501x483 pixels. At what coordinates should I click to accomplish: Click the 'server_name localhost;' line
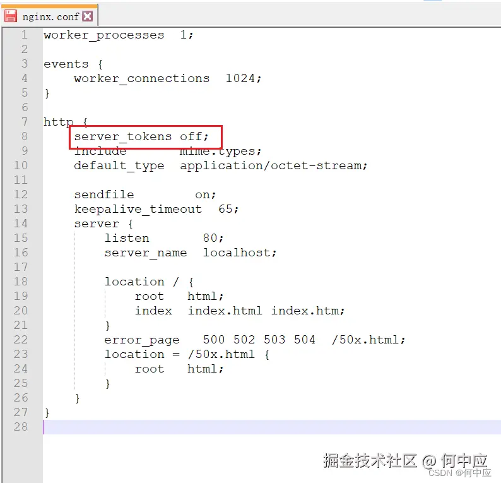click(191, 253)
